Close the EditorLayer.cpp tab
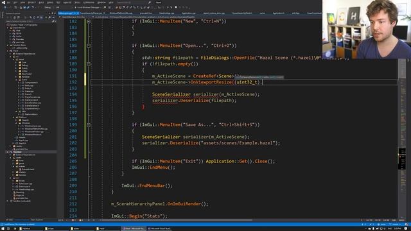The image size is (411, 231). [78, 13]
